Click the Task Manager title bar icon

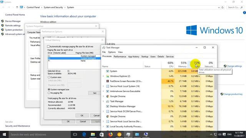coord(104,48)
